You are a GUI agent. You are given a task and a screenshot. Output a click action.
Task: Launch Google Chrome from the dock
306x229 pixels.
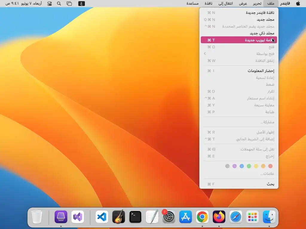click(202, 217)
